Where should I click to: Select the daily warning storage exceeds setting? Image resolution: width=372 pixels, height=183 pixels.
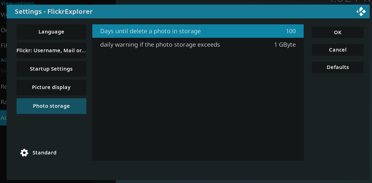click(x=198, y=45)
